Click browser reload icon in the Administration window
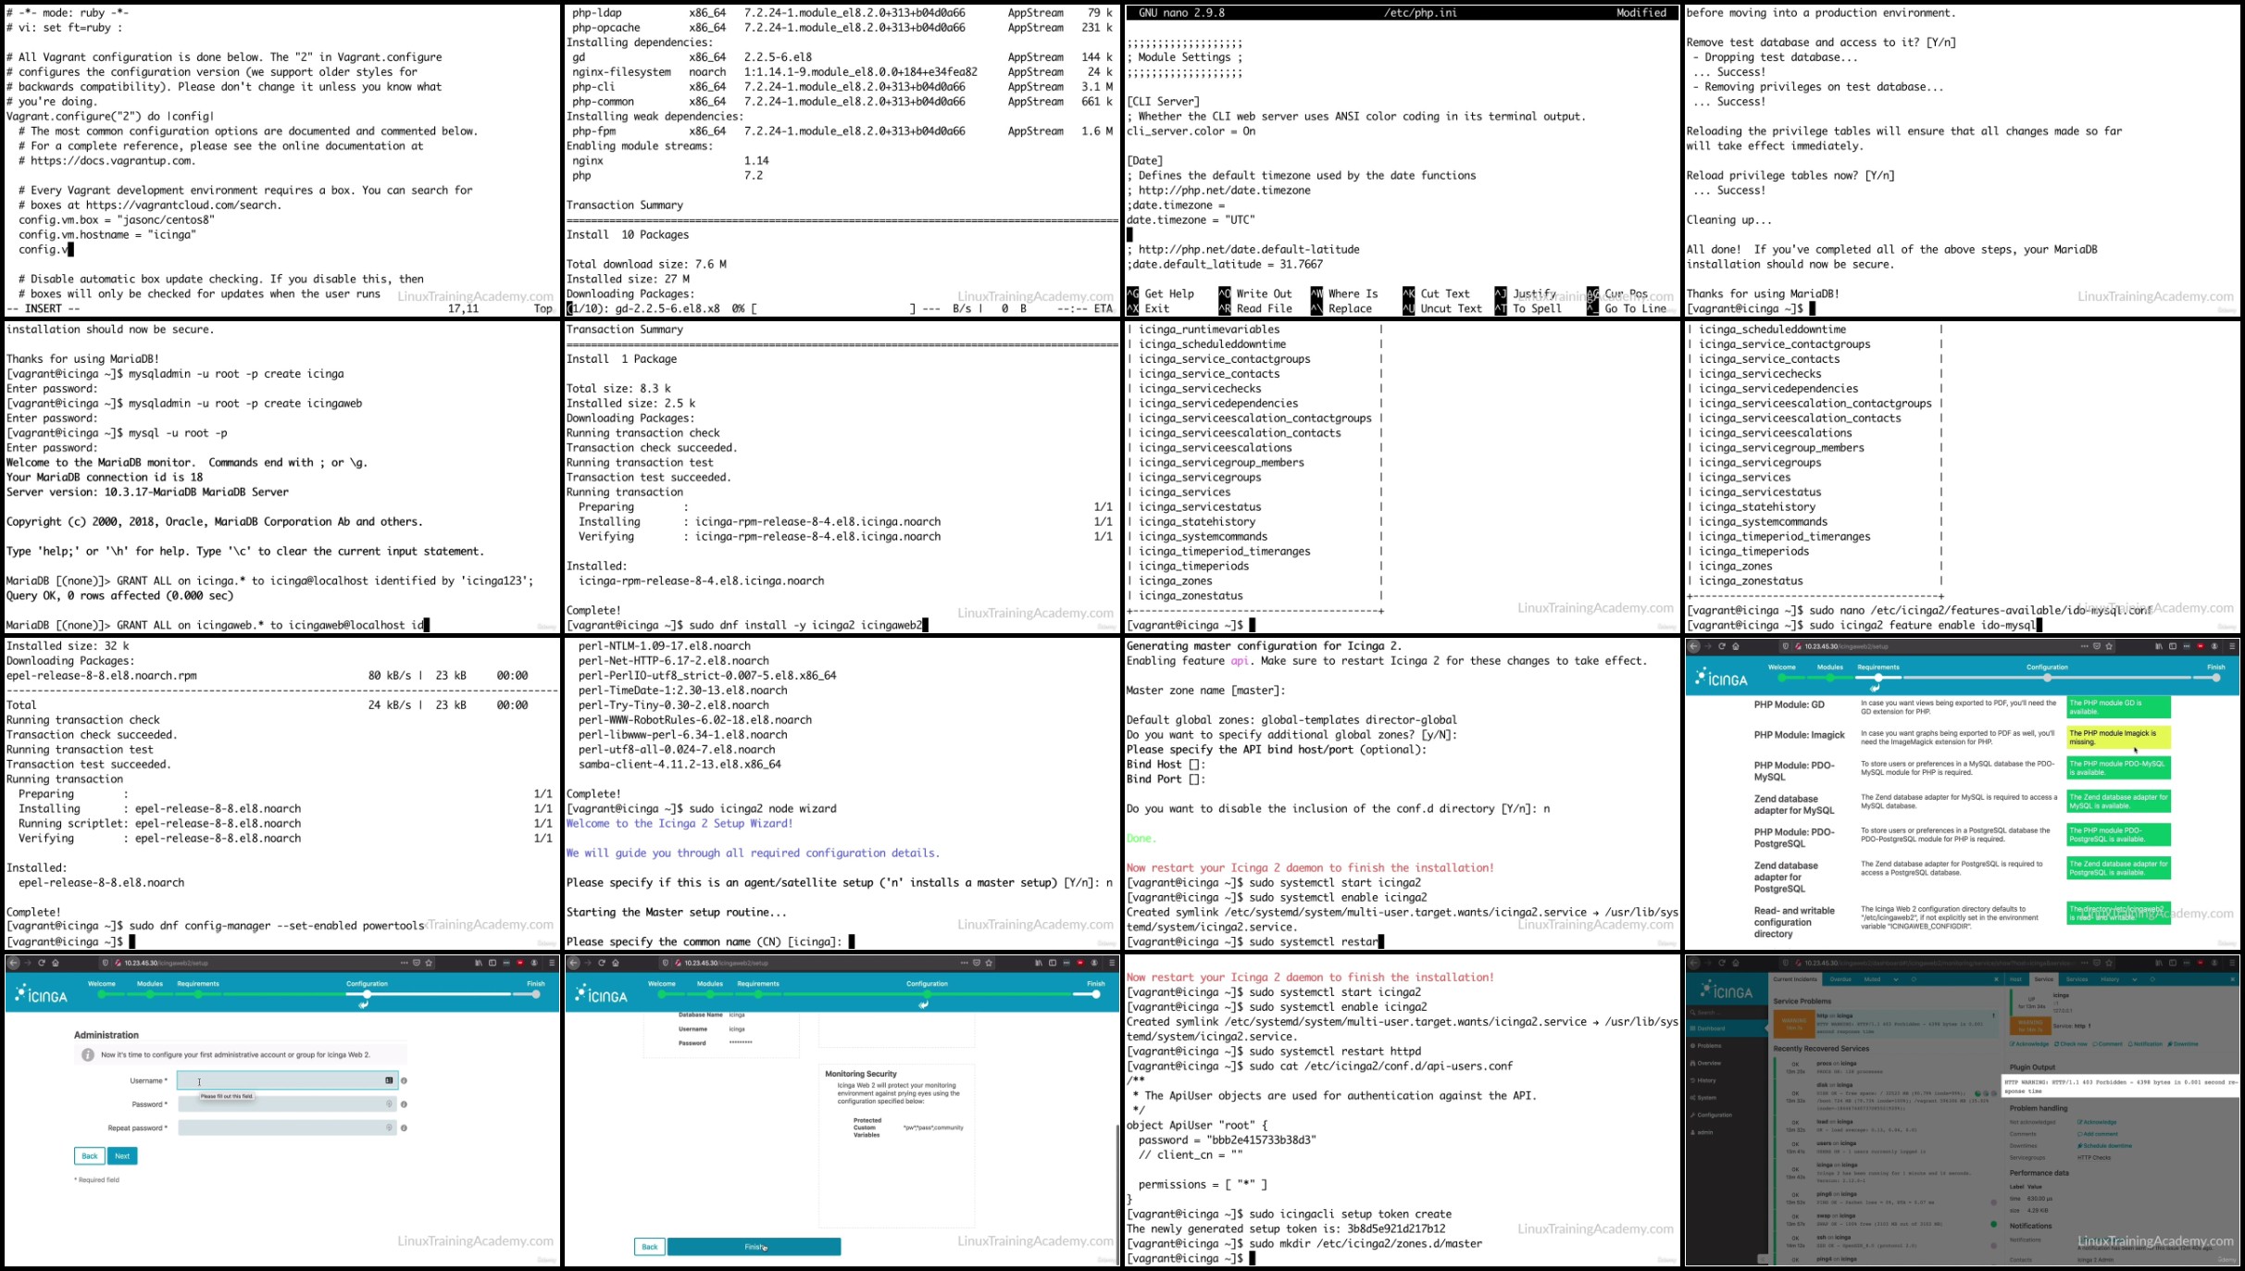Viewport: 2245px width, 1271px height. (42, 963)
